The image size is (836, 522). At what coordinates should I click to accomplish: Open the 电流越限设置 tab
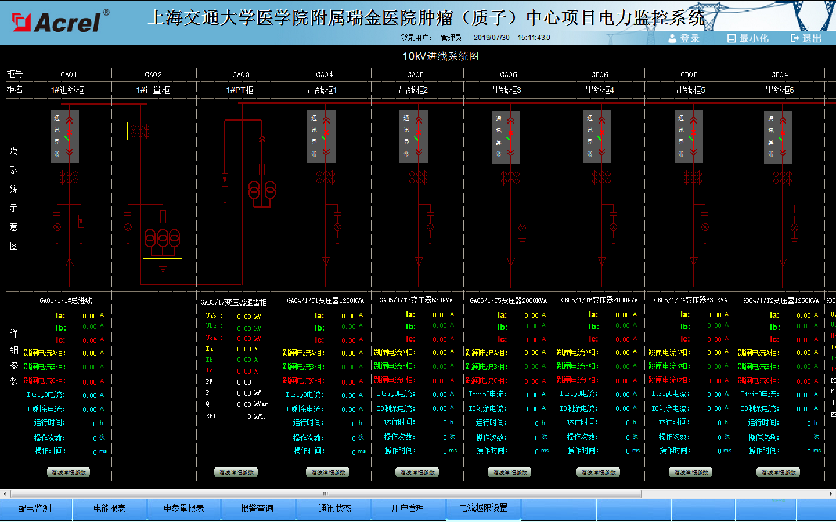[x=483, y=508]
